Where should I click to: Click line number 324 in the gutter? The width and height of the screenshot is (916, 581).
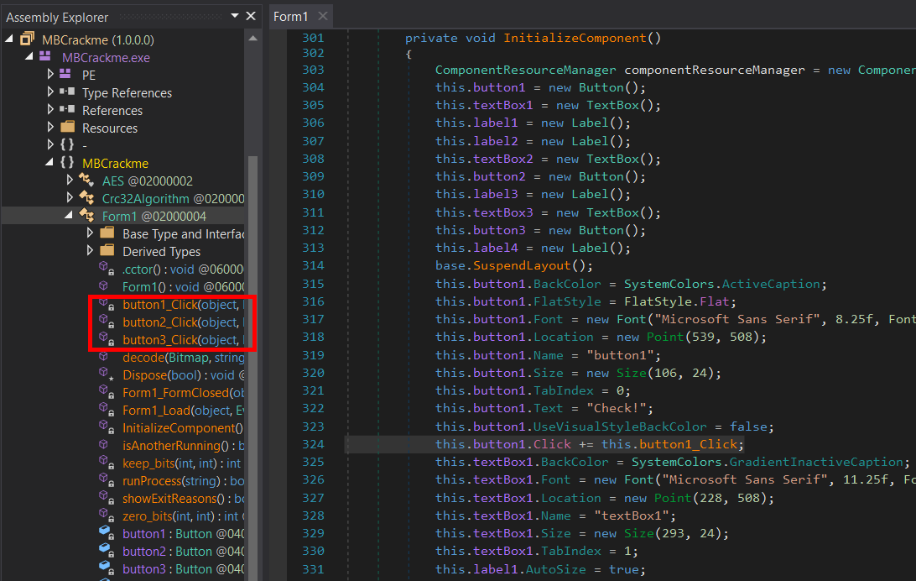[x=313, y=444]
